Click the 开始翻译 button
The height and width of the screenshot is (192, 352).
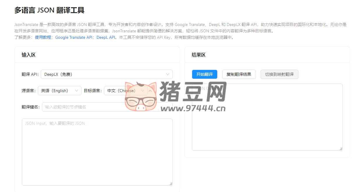click(204, 74)
